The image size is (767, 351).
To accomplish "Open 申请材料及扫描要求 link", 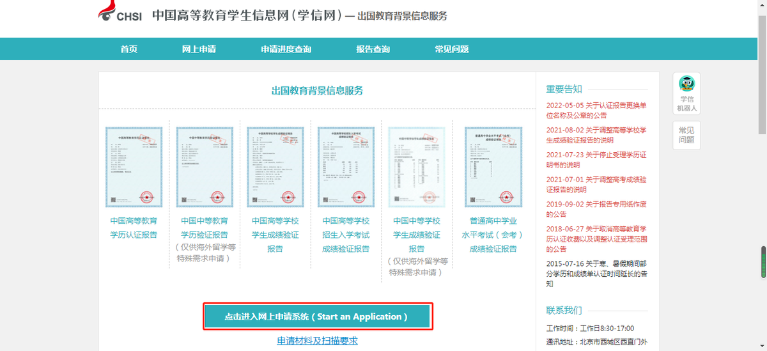I will click(x=317, y=341).
